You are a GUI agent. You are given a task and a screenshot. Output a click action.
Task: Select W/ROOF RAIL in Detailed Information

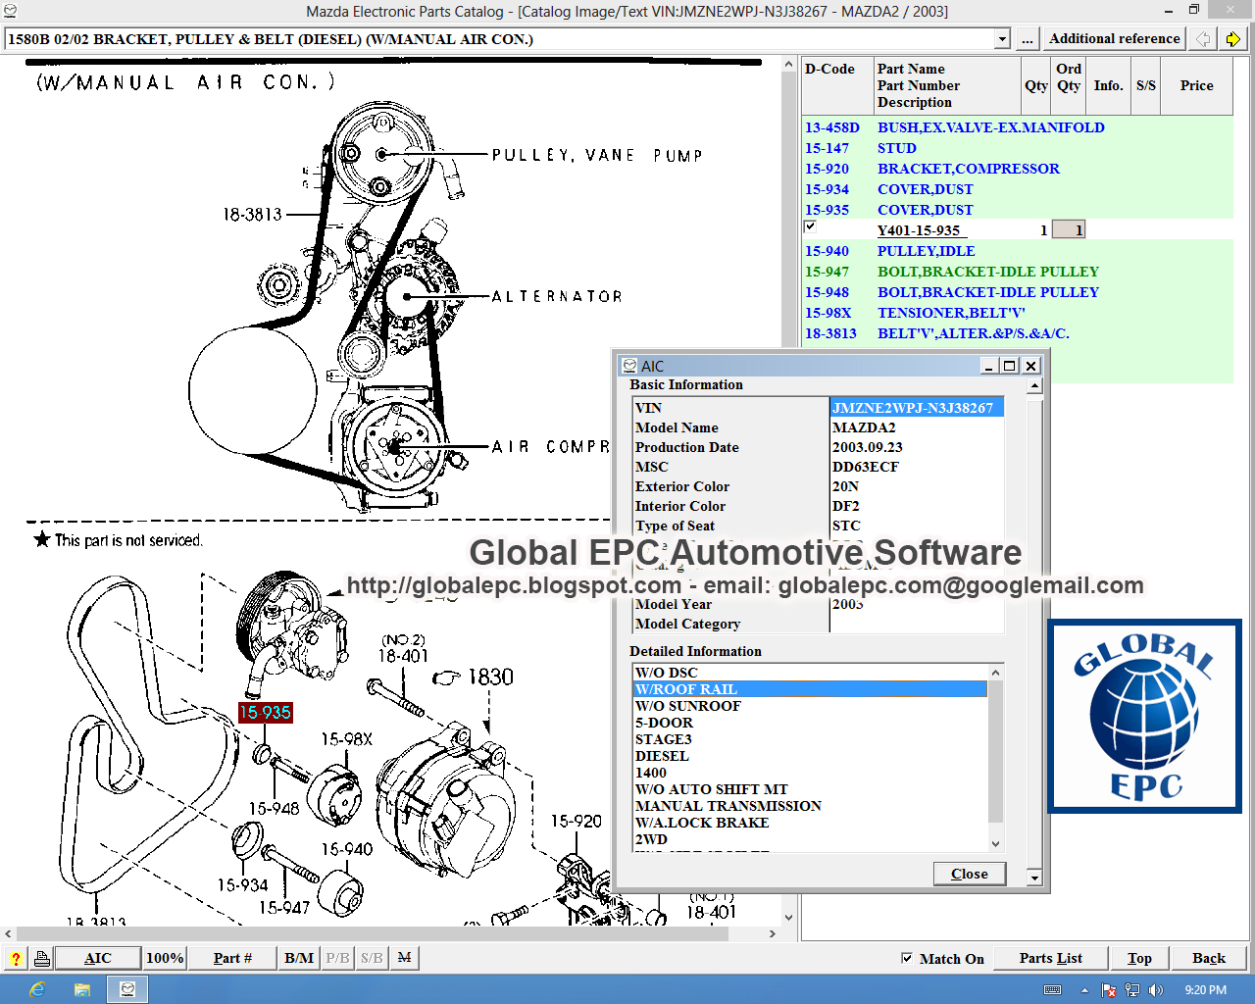(x=810, y=689)
